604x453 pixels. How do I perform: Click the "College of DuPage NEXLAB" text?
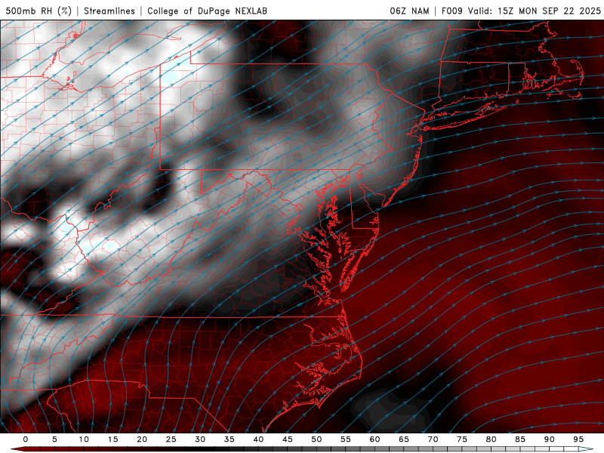[x=207, y=11]
